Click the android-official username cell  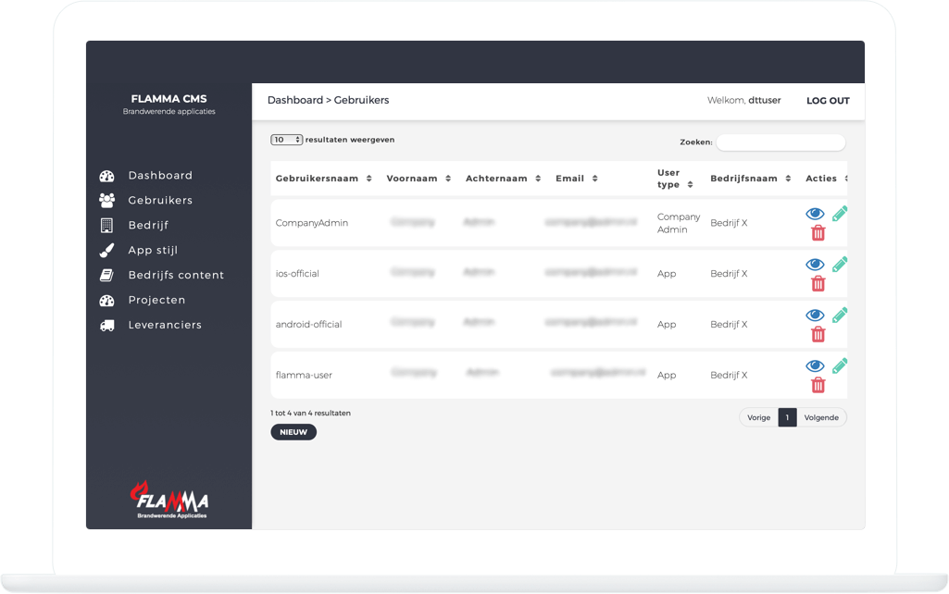308,324
